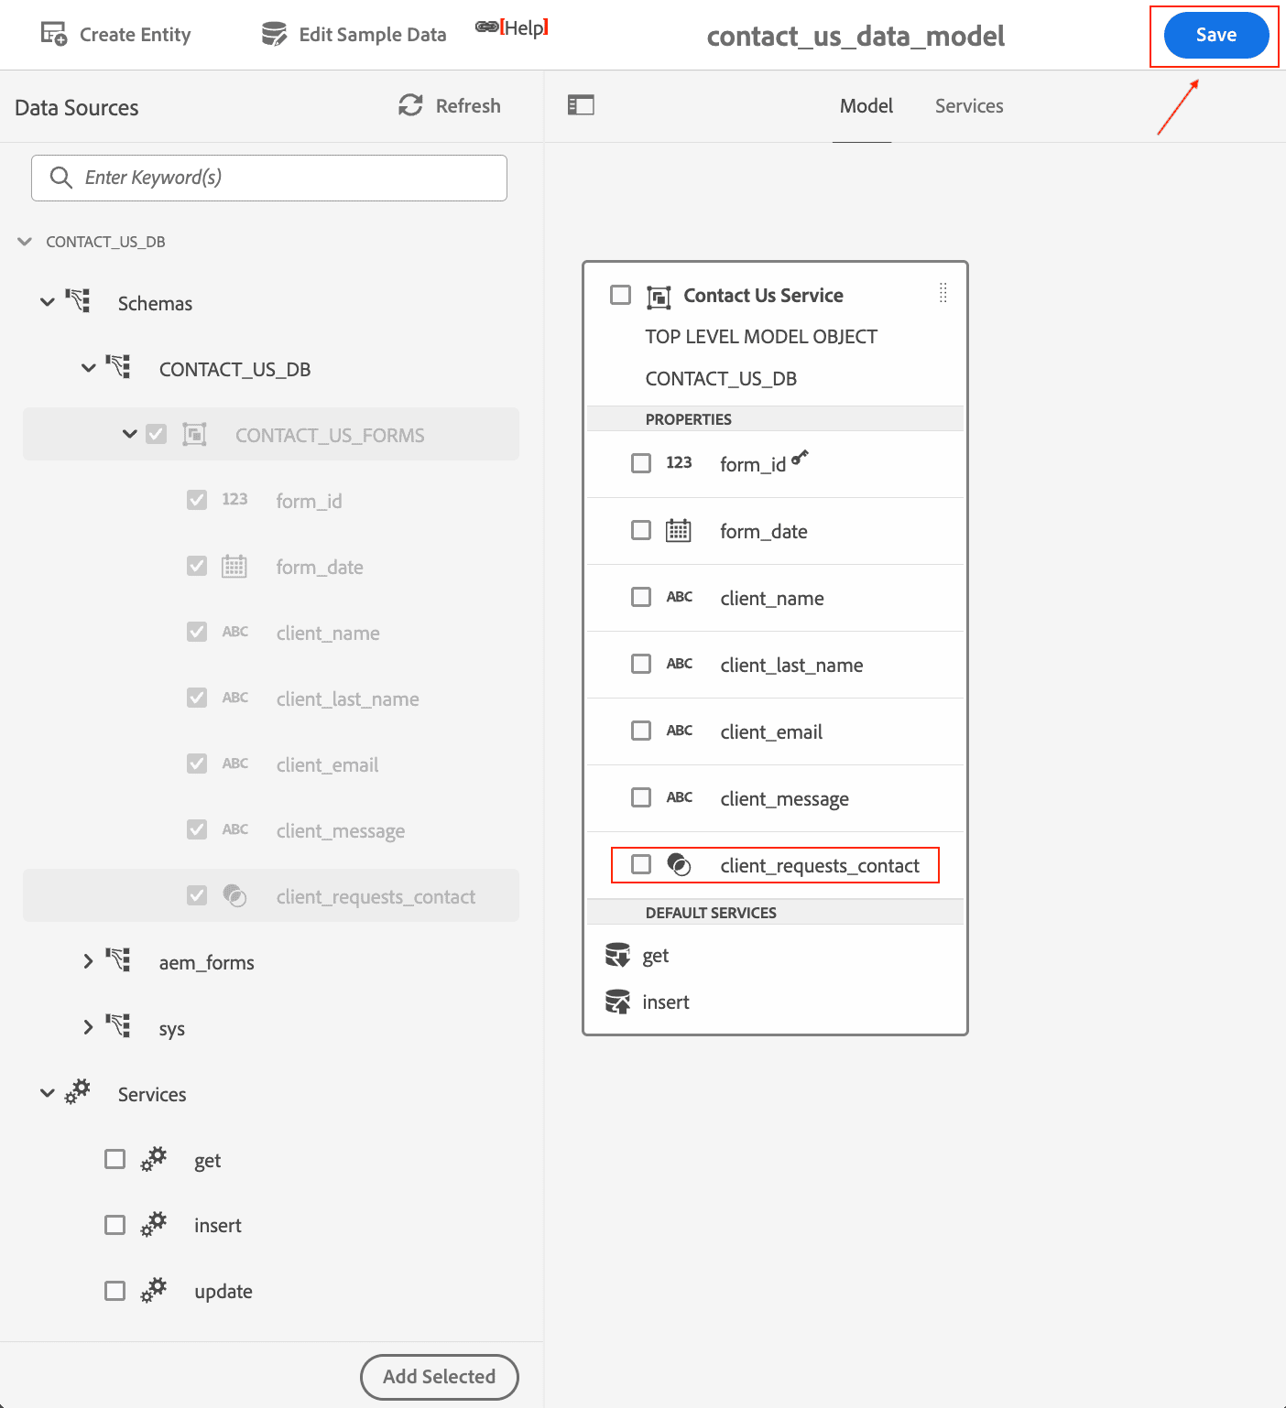Check the get service checkbox in Data Sources
1286x1408 pixels.
tap(115, 1159)
